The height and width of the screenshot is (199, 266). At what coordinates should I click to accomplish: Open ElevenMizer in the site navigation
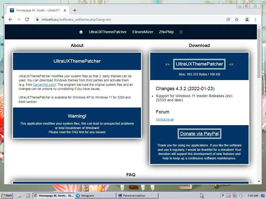[x=143, y=32]
